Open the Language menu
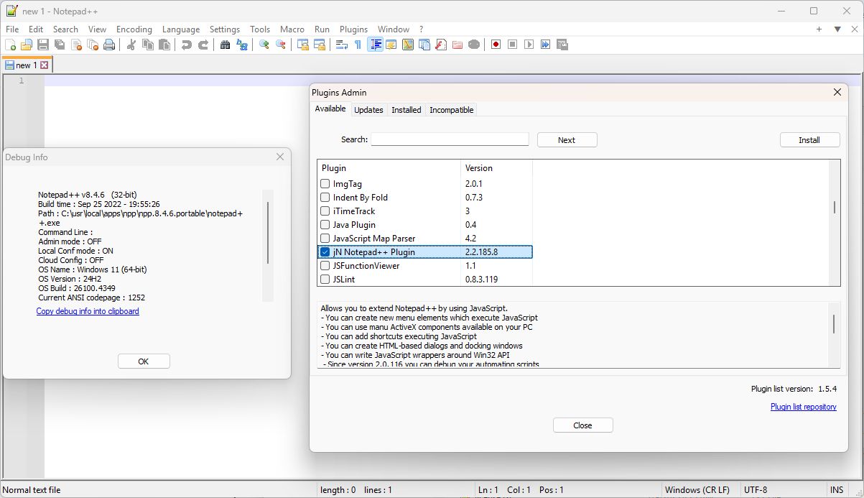This screenshot has width=864, height=498. pos(181,29)
